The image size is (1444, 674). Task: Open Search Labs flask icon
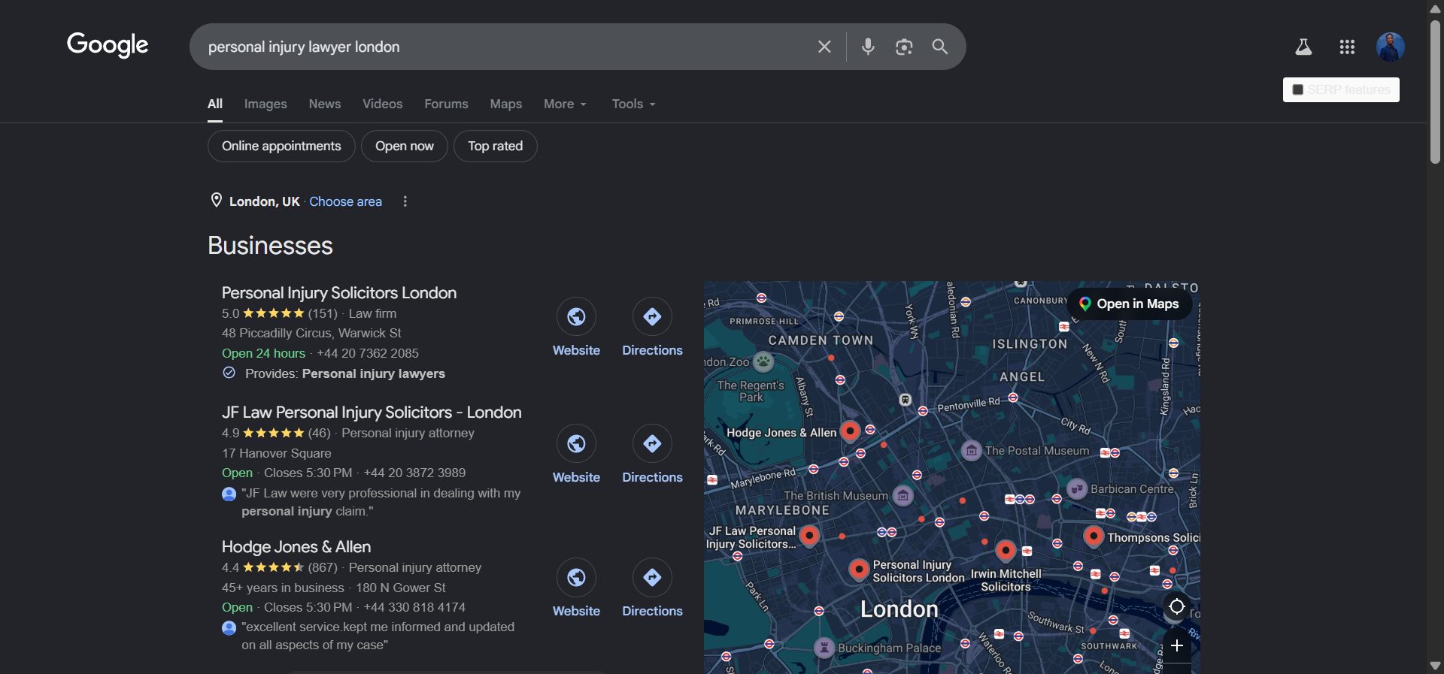1303,47
